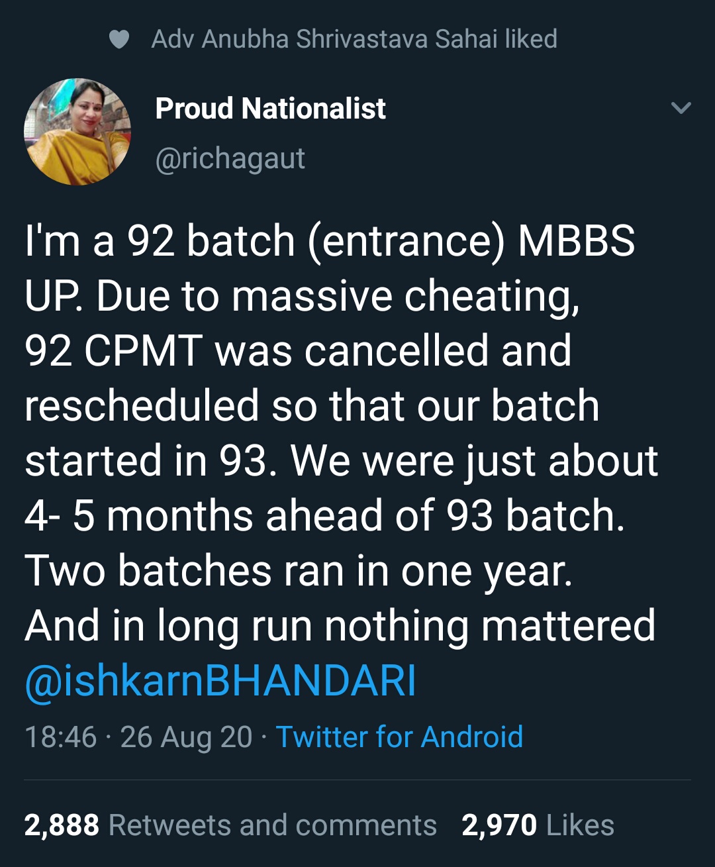Click the 18:46 time stamp
Image resolution: width=715 pixels, height=867 pixels.
(x=60, y=737)
